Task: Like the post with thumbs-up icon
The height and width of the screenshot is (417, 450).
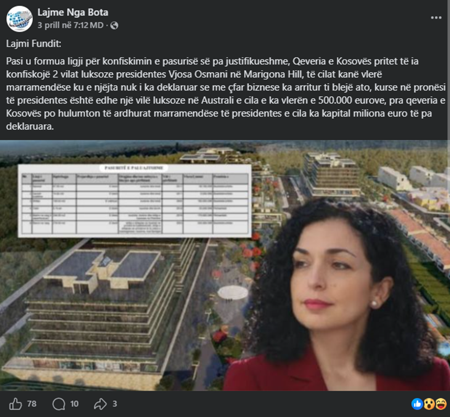Action: click(x=16, y=404)
